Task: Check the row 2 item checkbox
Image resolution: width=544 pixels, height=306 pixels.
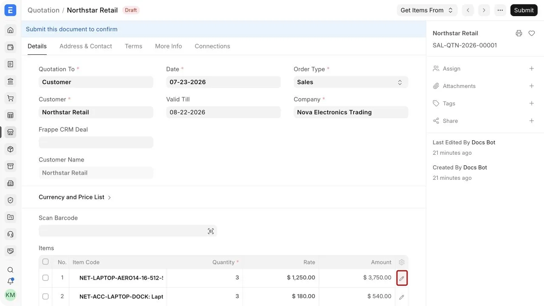Action: (x=45, y=296)
